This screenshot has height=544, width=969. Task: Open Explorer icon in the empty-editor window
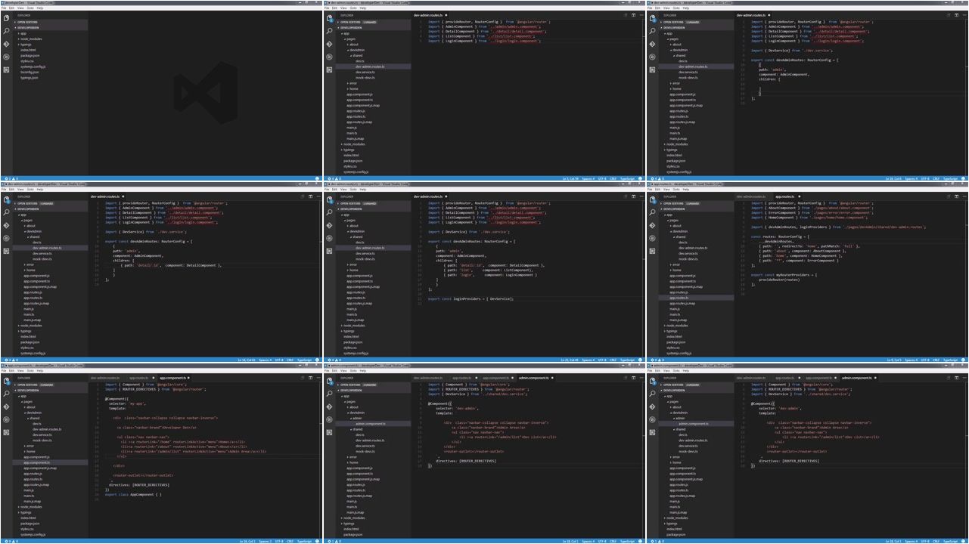6,18
